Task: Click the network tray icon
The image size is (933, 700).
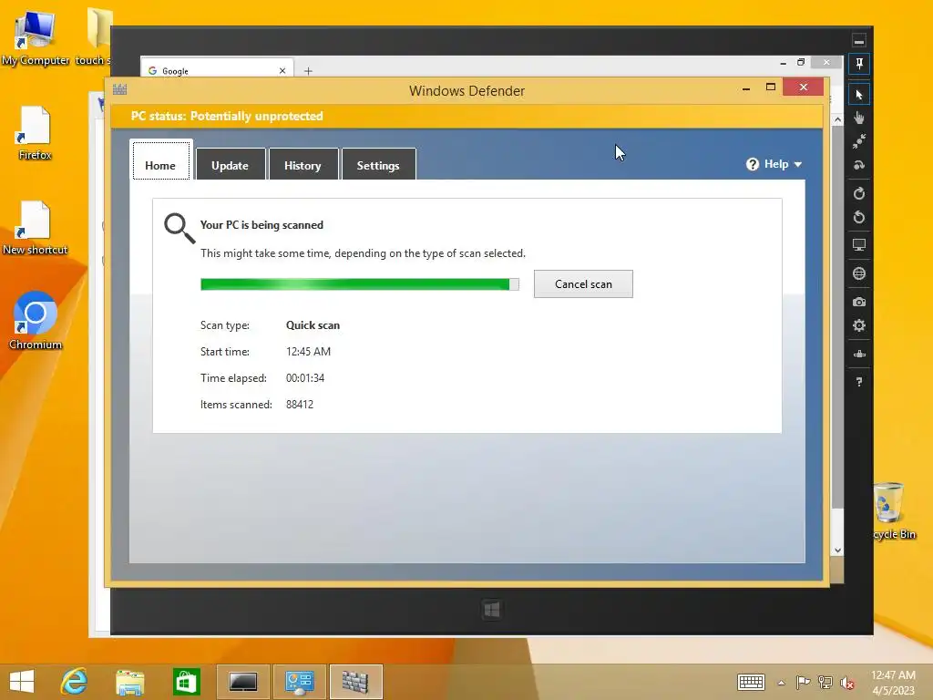Action: coord(825,682)
